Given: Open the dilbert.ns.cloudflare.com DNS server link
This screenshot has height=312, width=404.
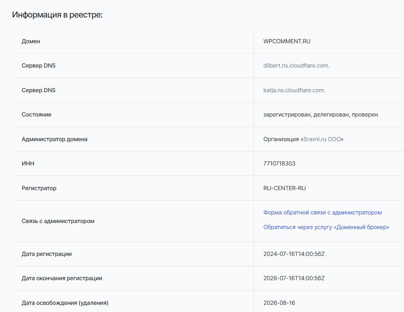Looking at the screenshot, I should [296, 66].
